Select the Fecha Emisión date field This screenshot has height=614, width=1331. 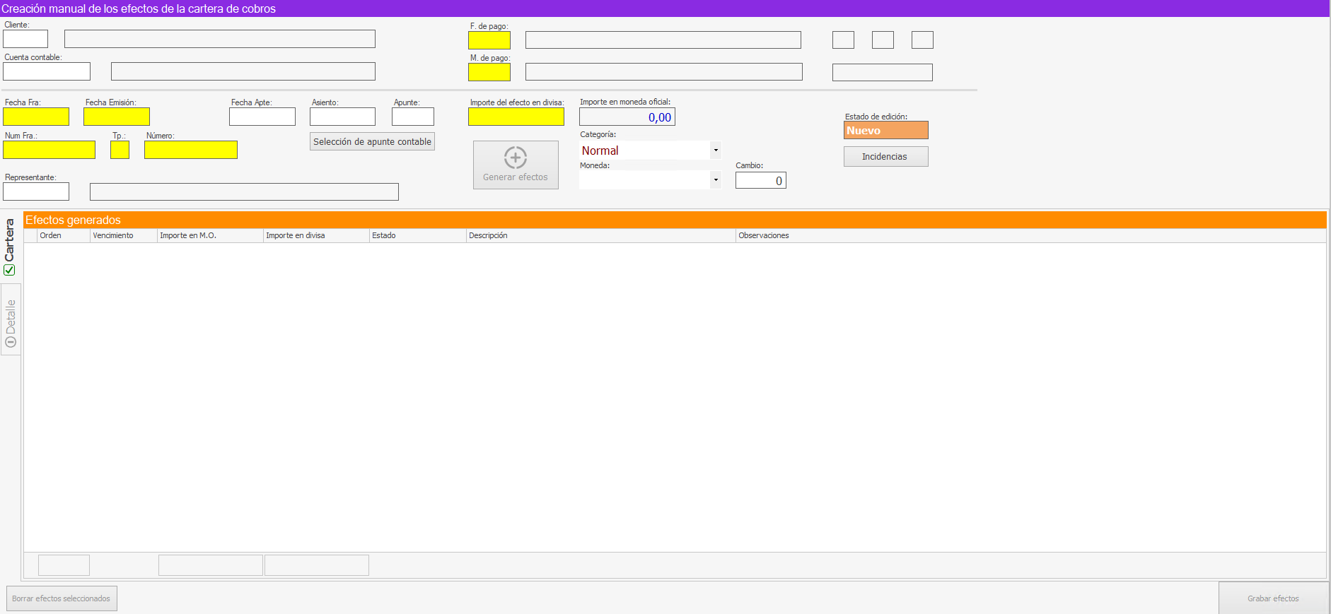(x=117, y=117)
